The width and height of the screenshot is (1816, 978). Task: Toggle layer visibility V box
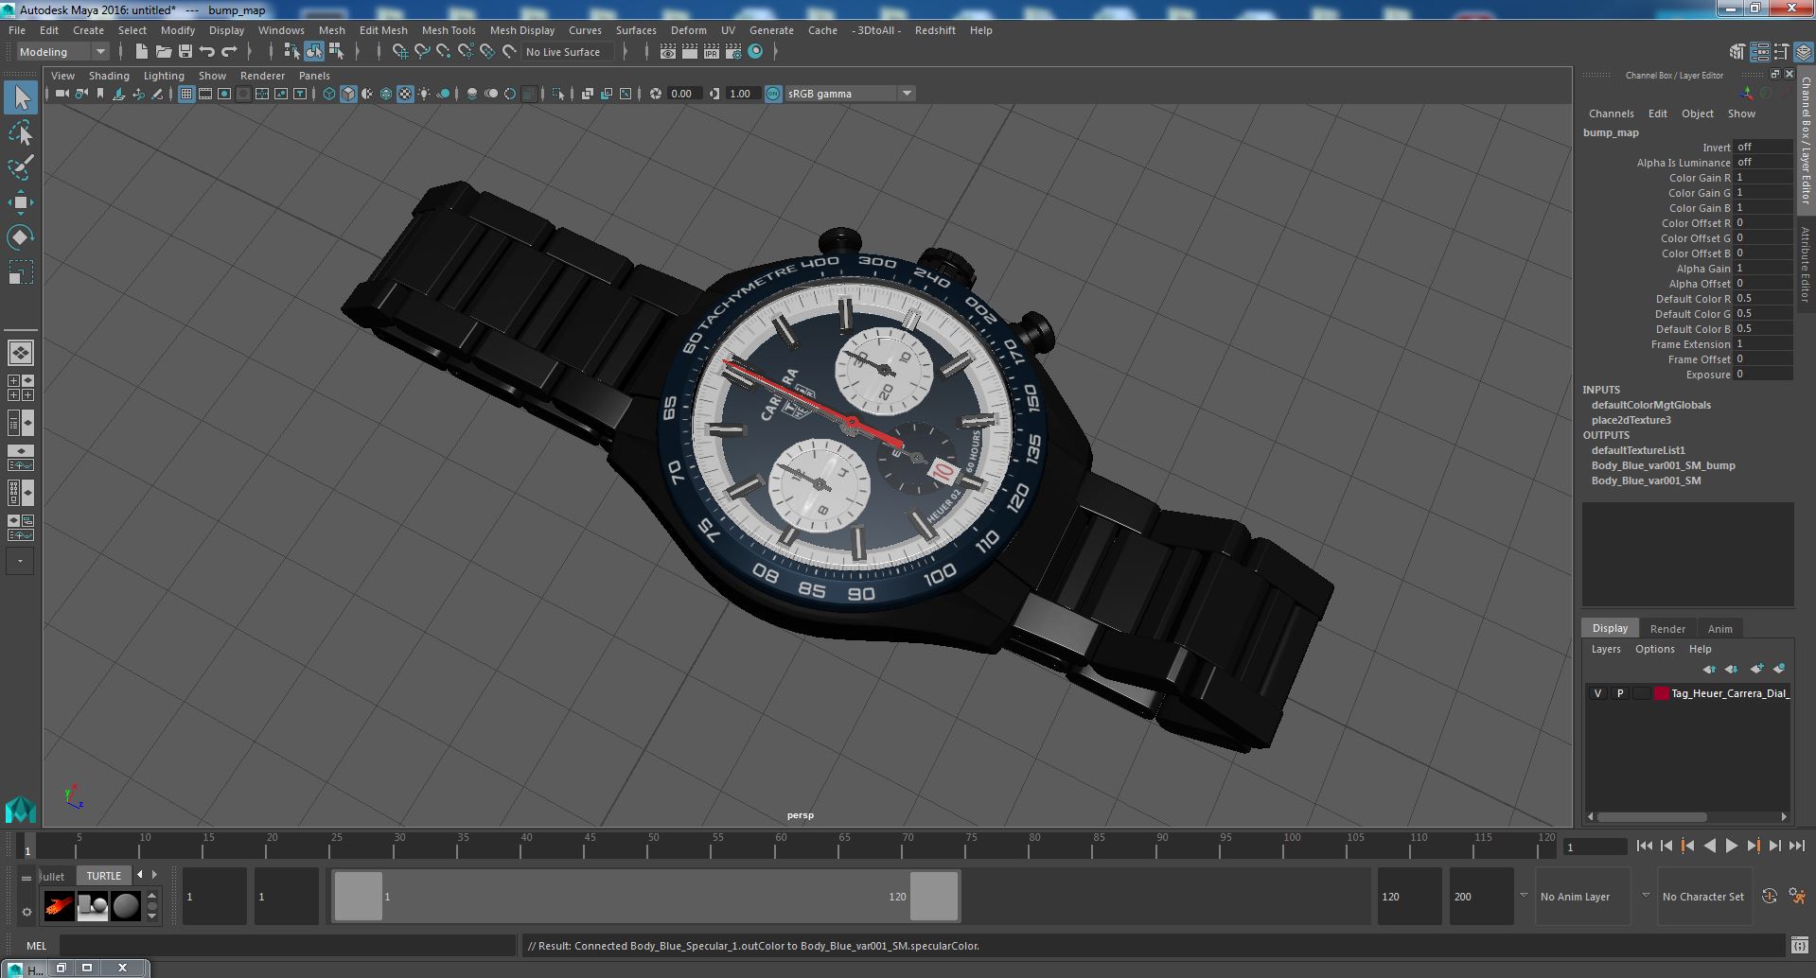1597,693
